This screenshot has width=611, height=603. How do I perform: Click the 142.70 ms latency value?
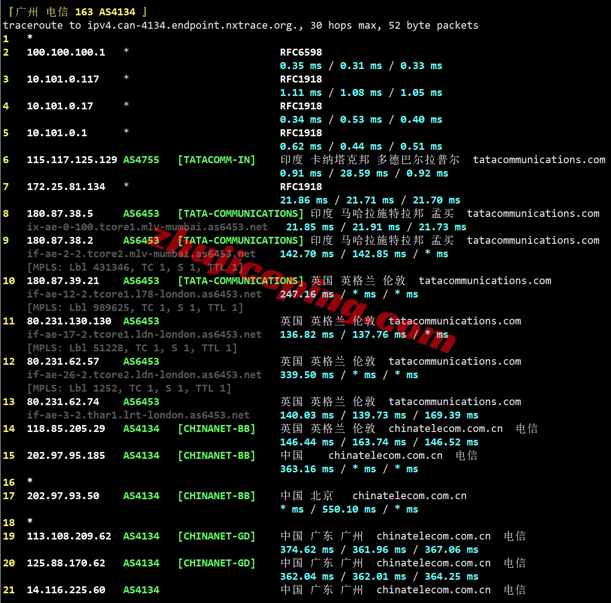[307, 254]
